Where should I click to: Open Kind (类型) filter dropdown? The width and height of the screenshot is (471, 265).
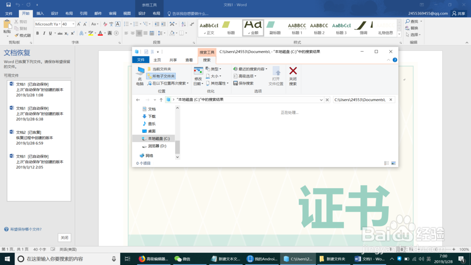[214, 69]
